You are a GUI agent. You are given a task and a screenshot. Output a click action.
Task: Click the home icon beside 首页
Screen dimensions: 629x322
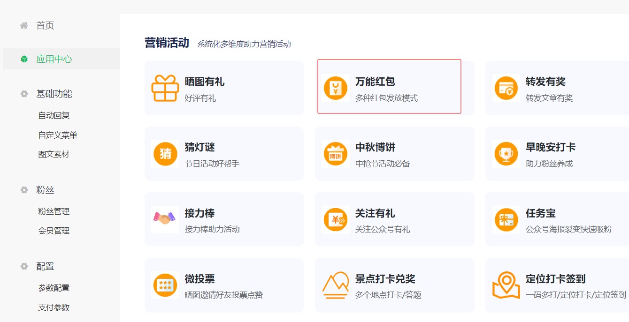(24, 25)
